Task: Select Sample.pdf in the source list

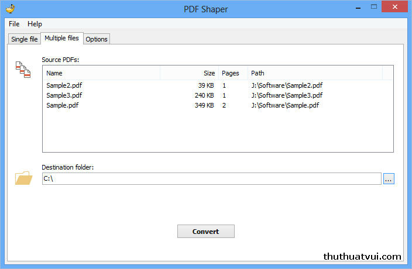Action: click(62, 105)
